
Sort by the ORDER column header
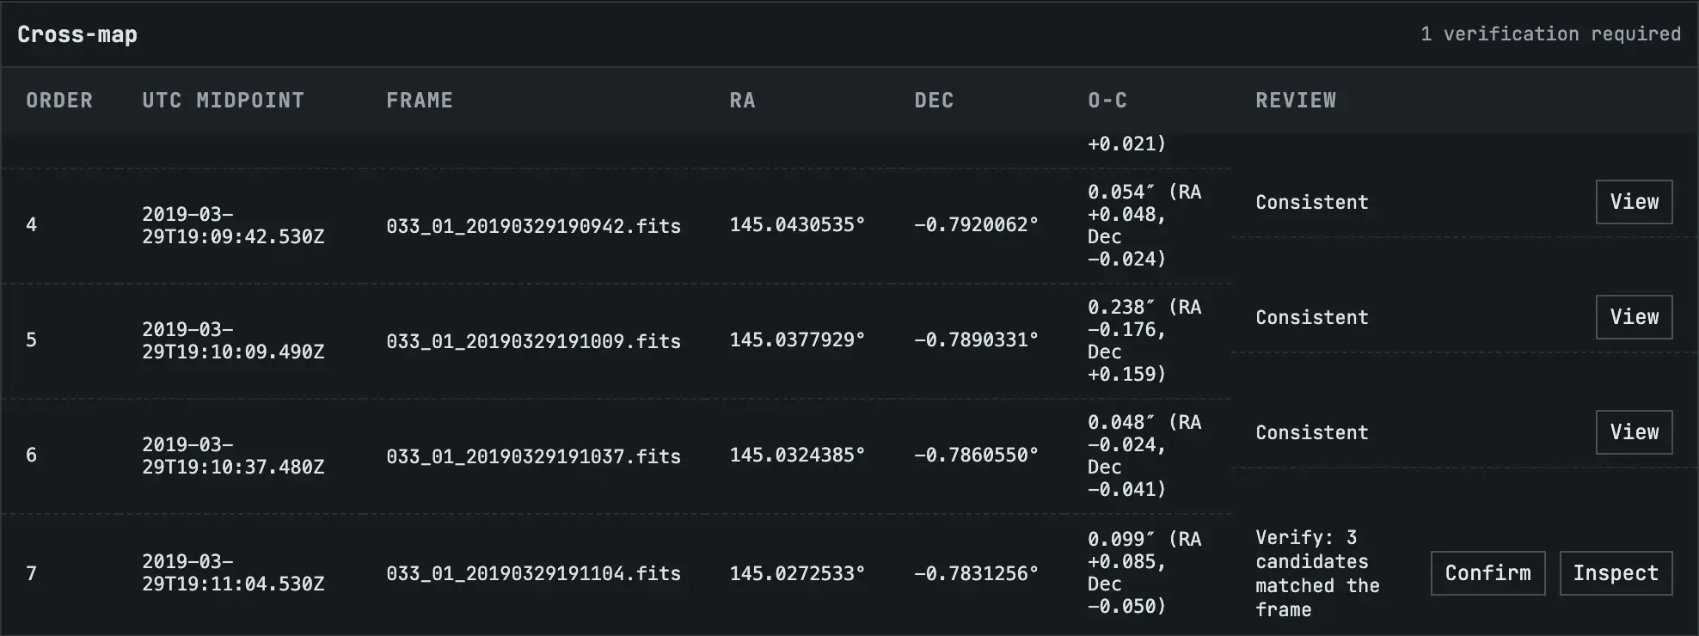click(59, 101)
